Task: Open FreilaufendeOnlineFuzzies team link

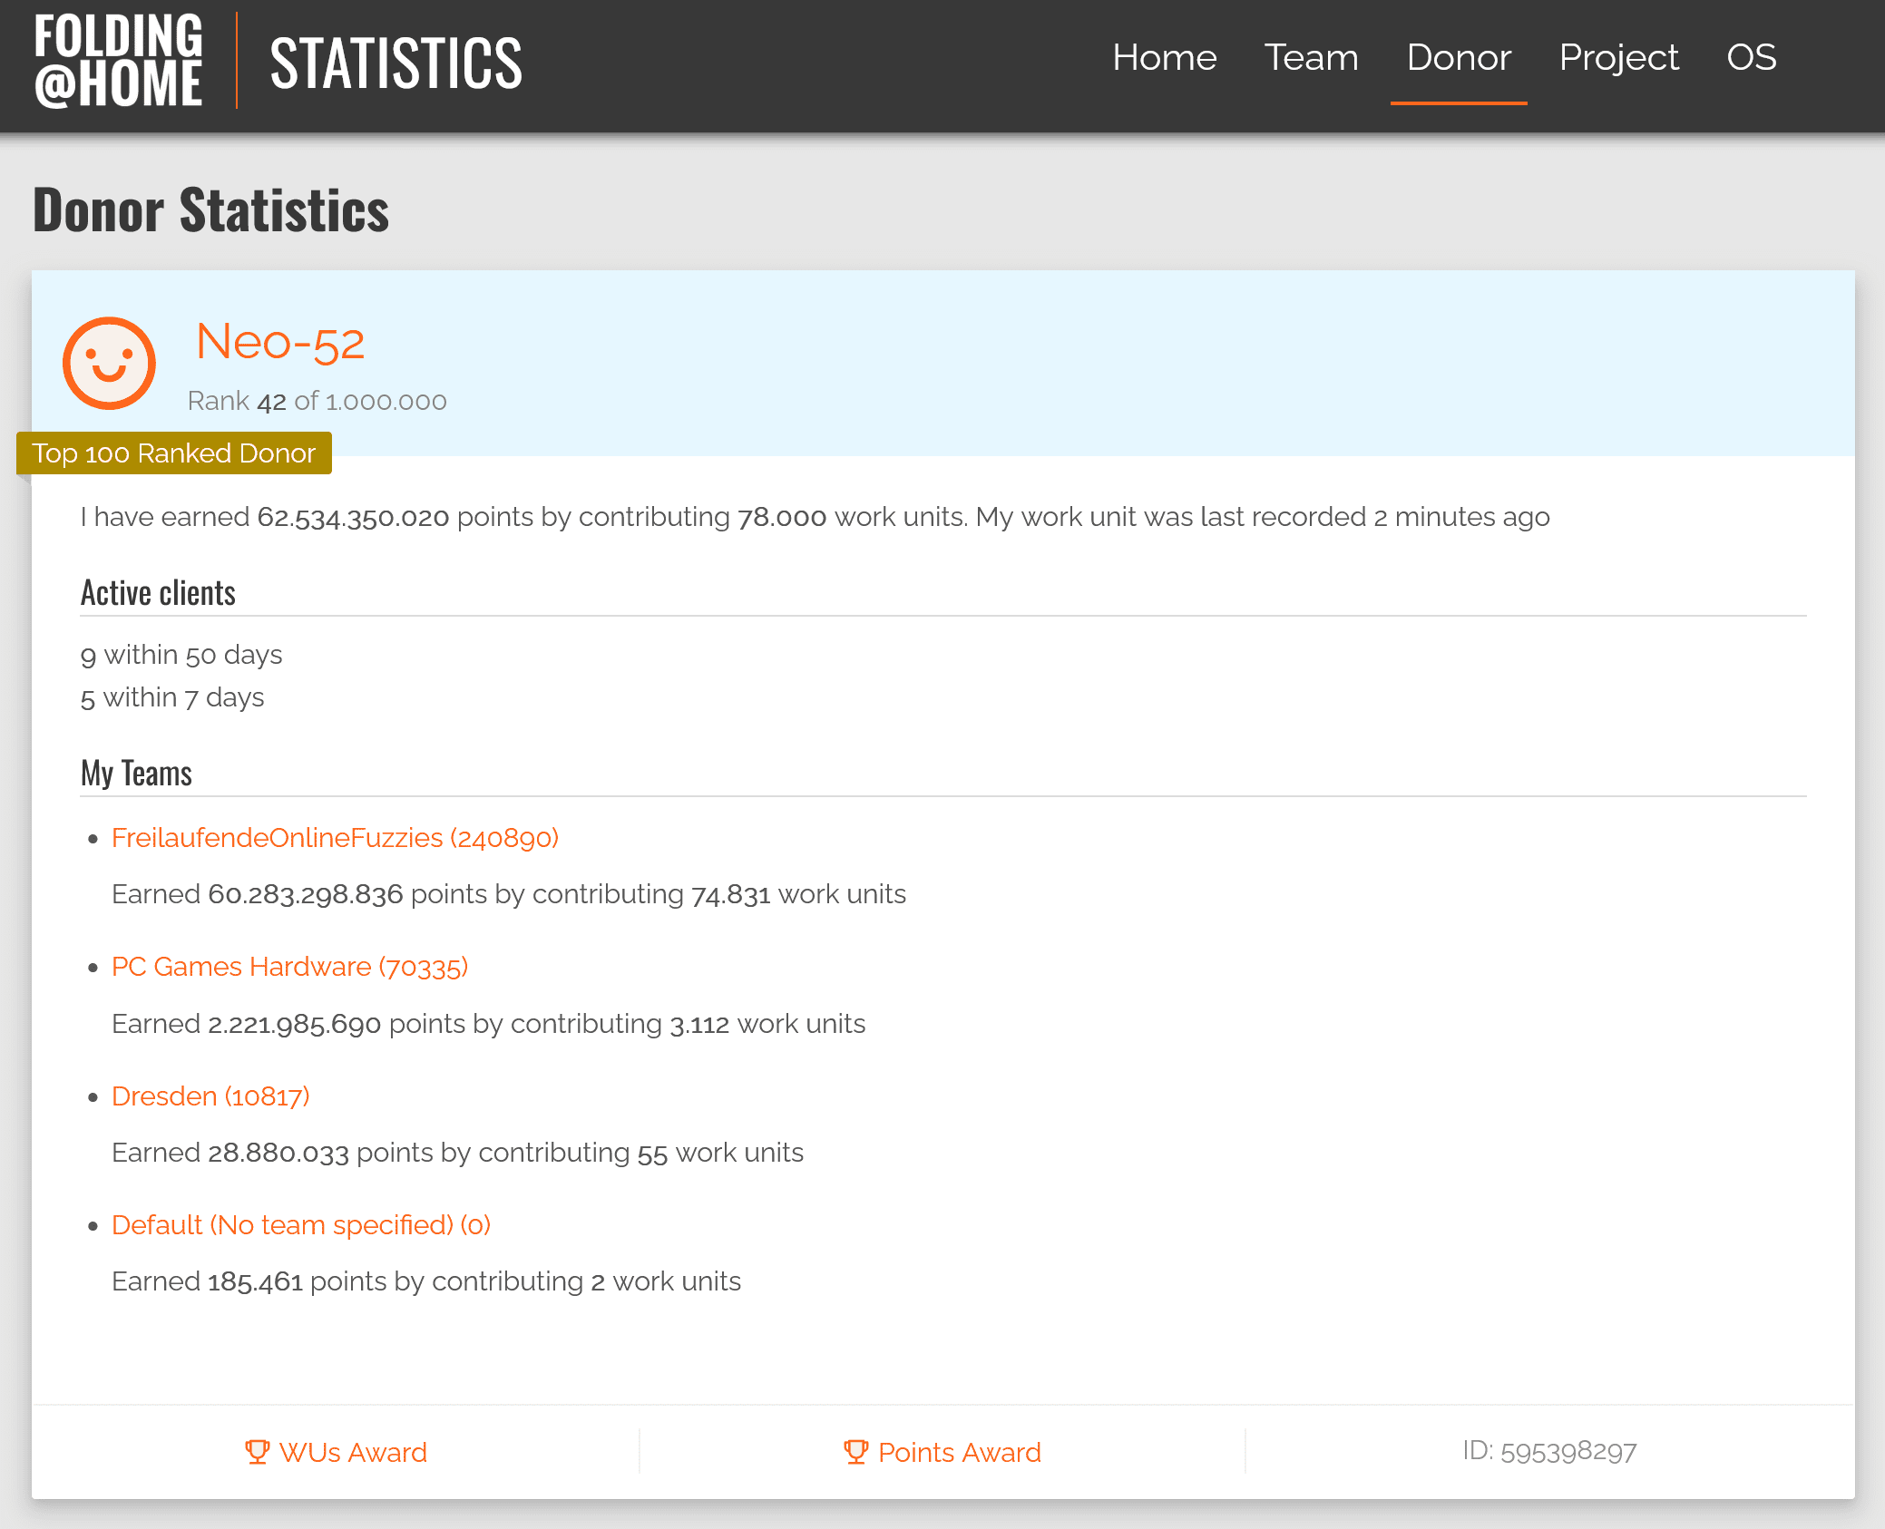Action: click(335, 837)
